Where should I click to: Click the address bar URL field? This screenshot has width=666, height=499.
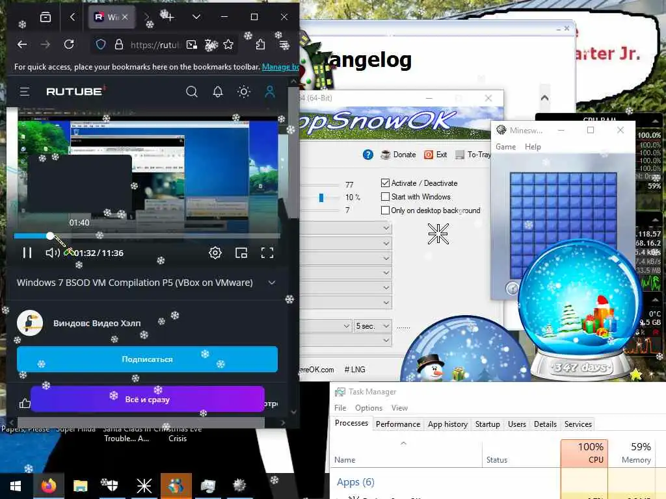[x=155, y=45]
